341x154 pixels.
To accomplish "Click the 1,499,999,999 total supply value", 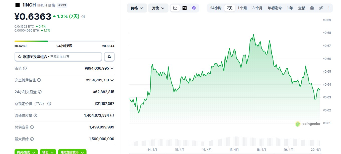I will tap(102, 127).
